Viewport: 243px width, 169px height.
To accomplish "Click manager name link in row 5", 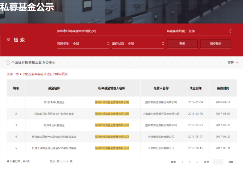I will click(112, 148).
